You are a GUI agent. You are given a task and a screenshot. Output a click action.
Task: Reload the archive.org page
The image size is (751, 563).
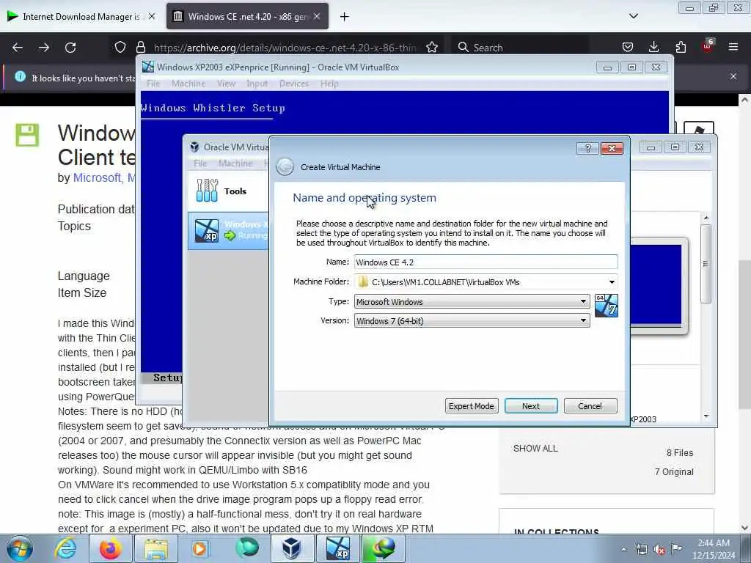(x=70, y=48)
